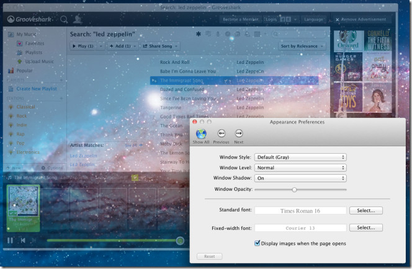The height and width of the screenshot is (269, 412).
Task: Click See All next to Artist Matches
Action: click(x=133, y=145)
